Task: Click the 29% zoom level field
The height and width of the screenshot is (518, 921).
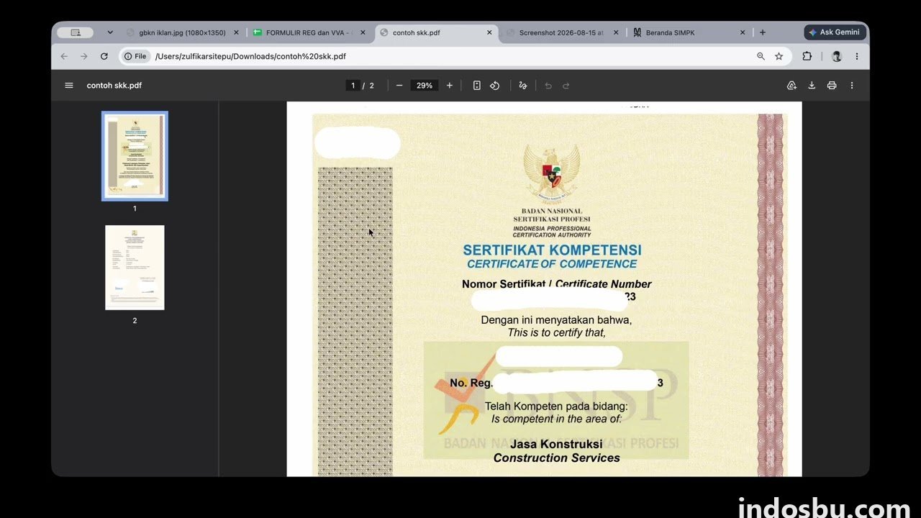Action: [425, 86]
